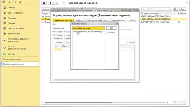Clear the list search field
This screenshot has height=107, width=190.
click(x=170, y=9)
